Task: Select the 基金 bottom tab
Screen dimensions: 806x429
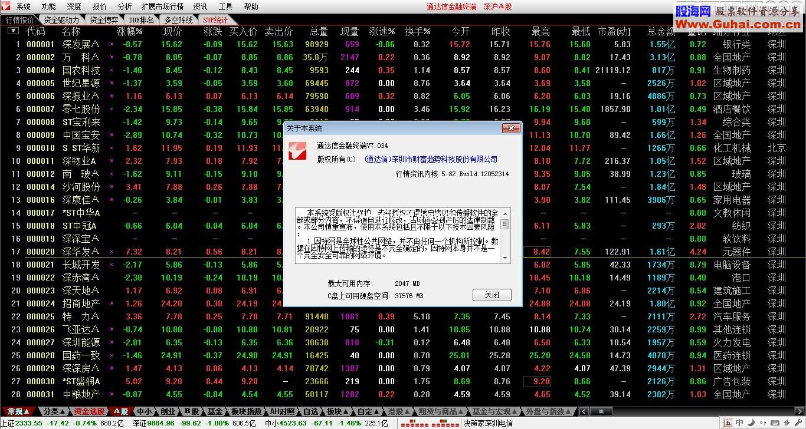Action: tap(215, 411)
